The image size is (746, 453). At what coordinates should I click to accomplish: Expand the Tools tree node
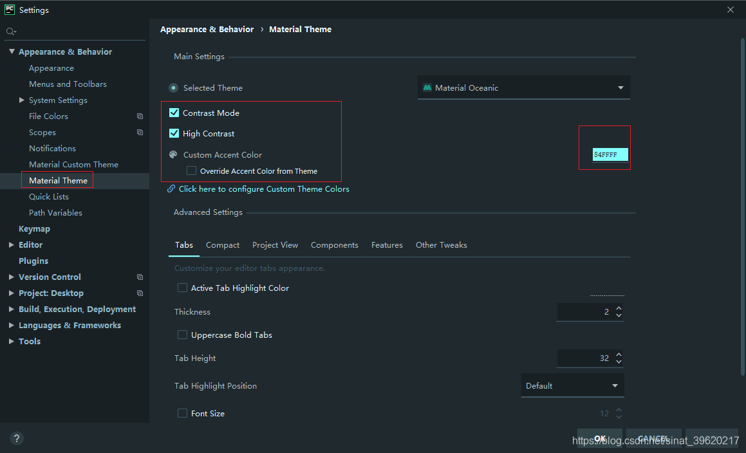(x=12, y=341)
